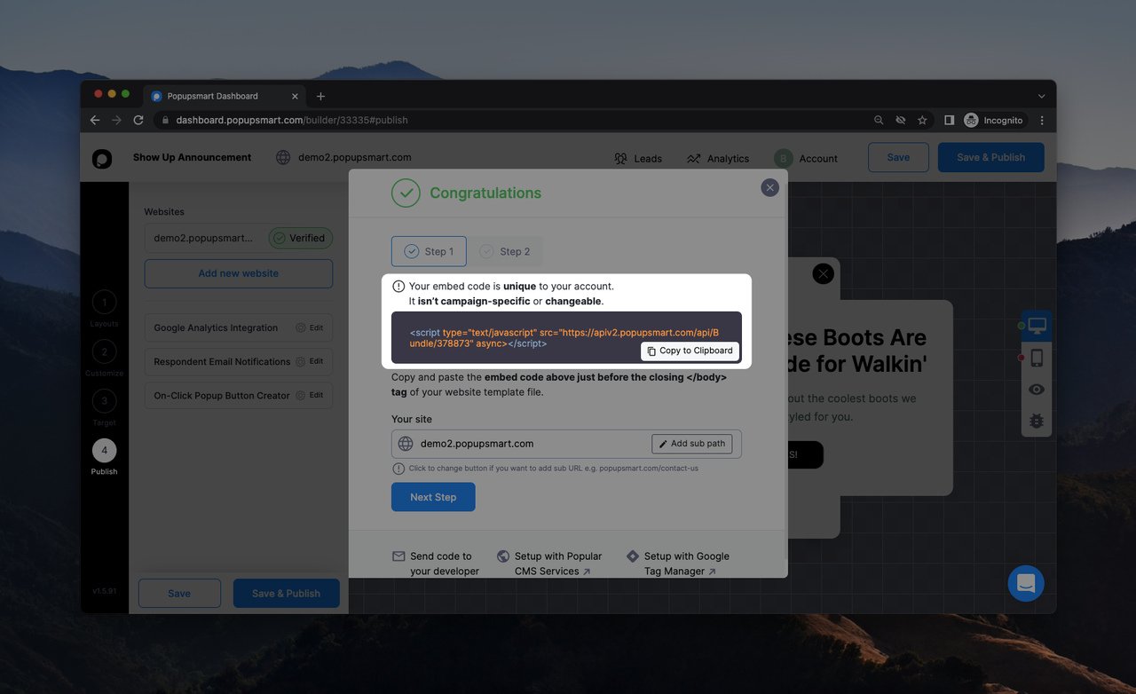The height and width of the screenshot is (694, 1136).
Task: Click the Show Up Announcement campaign name
Action: [x=192, y=157]
